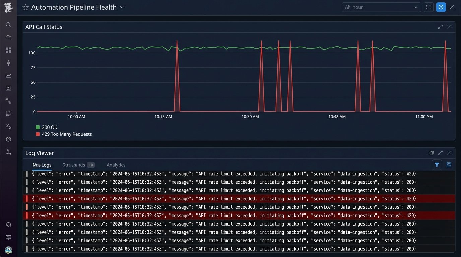Open the settings gear in the sidebar
This screenshot has height=257, width=461.
[x=8, y=139]
